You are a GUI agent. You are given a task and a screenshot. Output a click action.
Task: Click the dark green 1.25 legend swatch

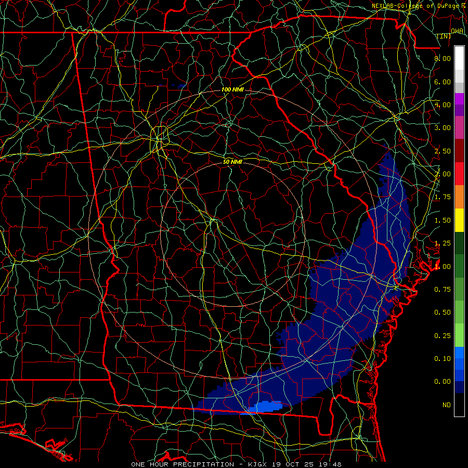tap(459, 243)
